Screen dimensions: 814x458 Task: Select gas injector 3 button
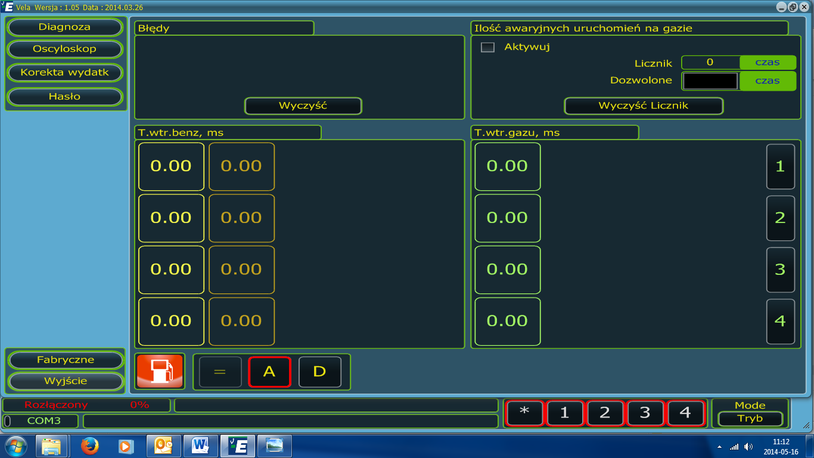[x=780, y=270]
